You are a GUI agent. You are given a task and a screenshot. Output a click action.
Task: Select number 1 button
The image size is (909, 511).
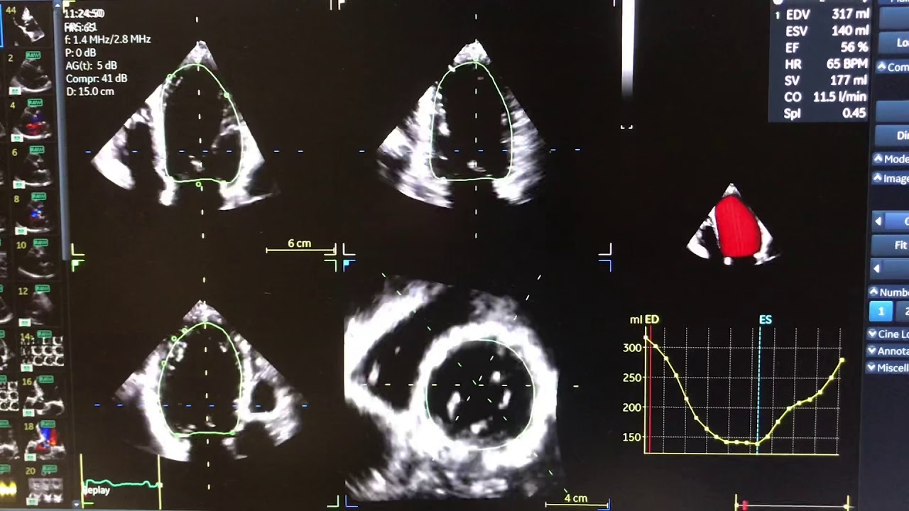(x=881, y=311)
